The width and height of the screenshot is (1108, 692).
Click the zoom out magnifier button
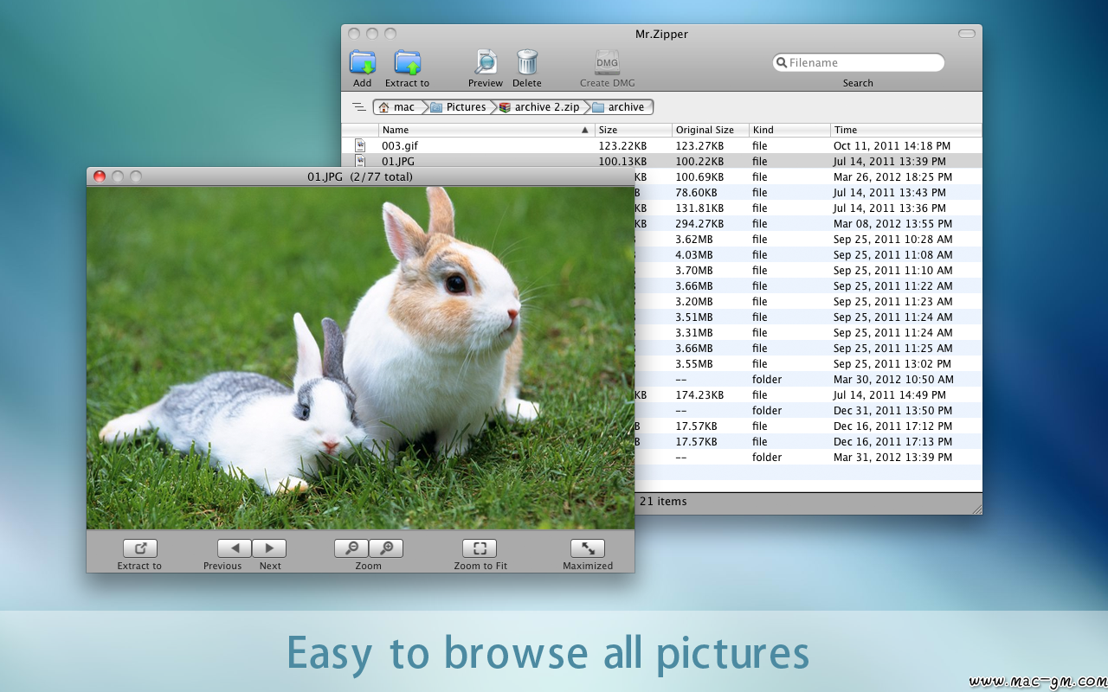pyautogui.click(x=351, y=548)
